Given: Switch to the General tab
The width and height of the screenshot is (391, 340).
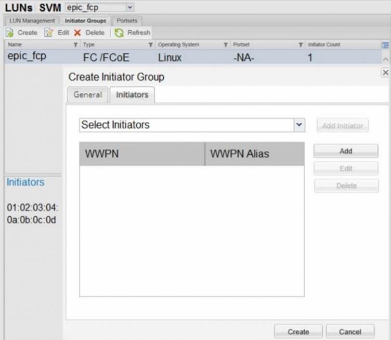Looking at the screenshot, I should 88,95.
